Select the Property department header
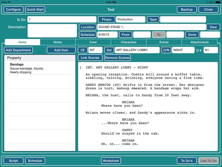 [40, 58]
